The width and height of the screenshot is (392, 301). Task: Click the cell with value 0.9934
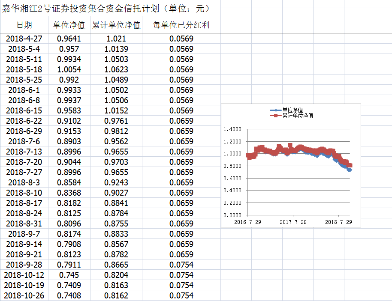69,59
